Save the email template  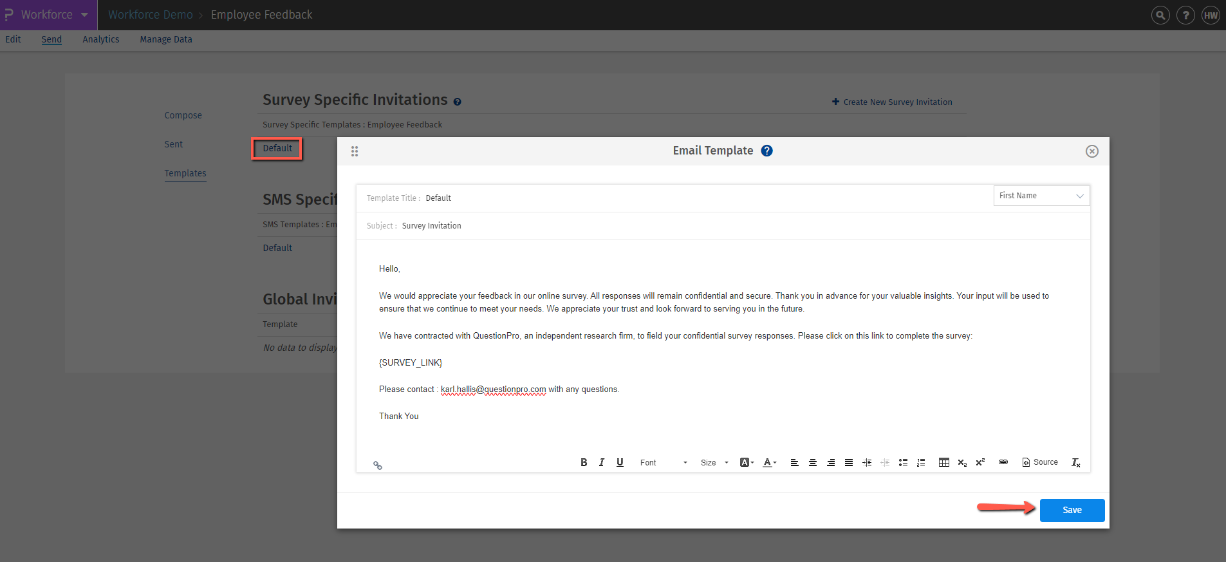click(x=1072, y=510)
